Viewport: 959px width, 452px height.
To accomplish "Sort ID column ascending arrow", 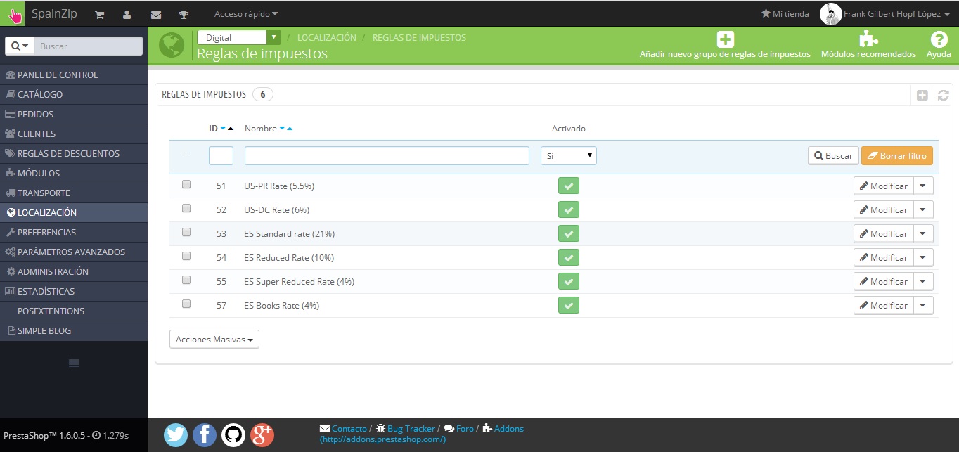I will click(231, 129).
